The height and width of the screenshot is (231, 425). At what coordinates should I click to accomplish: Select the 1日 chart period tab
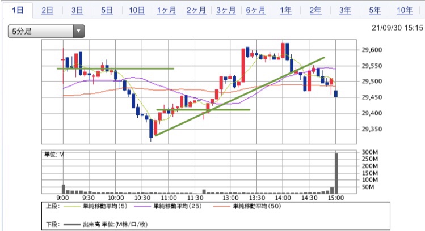[18, 10]
